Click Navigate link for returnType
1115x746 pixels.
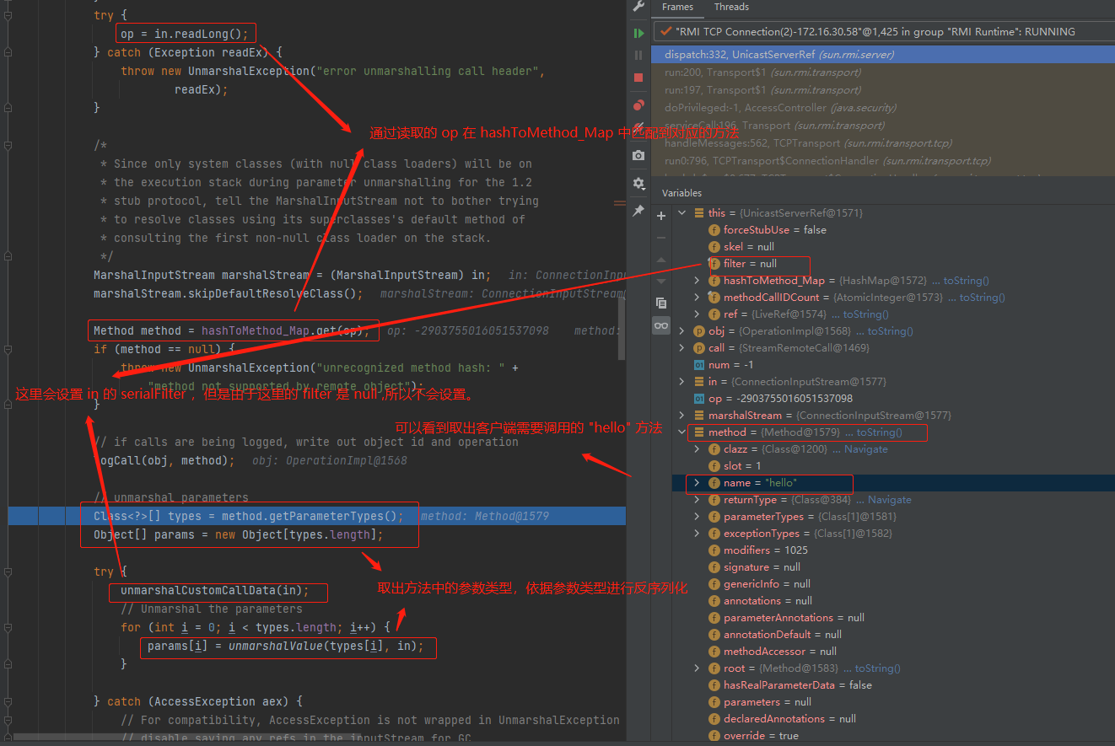pyautogui.click(x=890, y=500)
